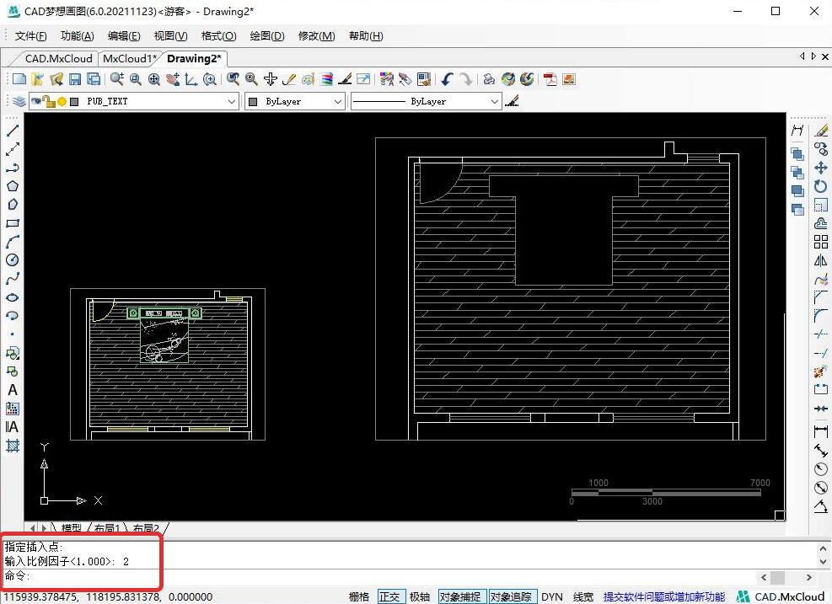832x604 pixels.
Task: Select the Mirror tool icon
Action: tap(821, 260)
